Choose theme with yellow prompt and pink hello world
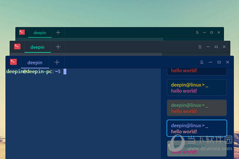Viewport: 239px width, 159px height. click(197, 88)
